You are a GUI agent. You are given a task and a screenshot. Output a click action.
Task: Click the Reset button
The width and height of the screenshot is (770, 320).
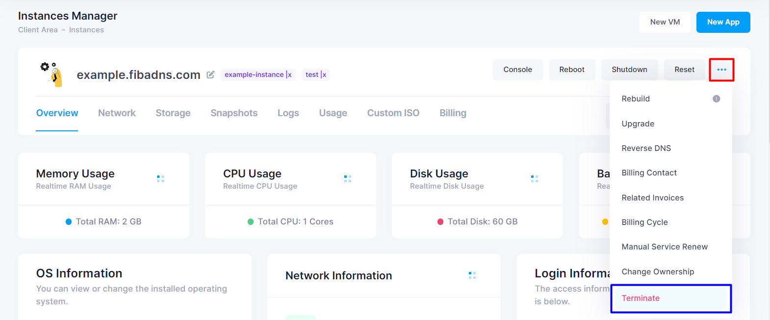point(685,70)
